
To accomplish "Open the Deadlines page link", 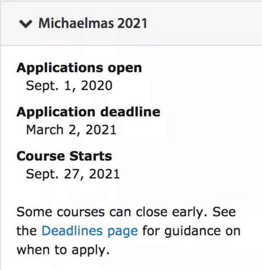I will point(89,231).
